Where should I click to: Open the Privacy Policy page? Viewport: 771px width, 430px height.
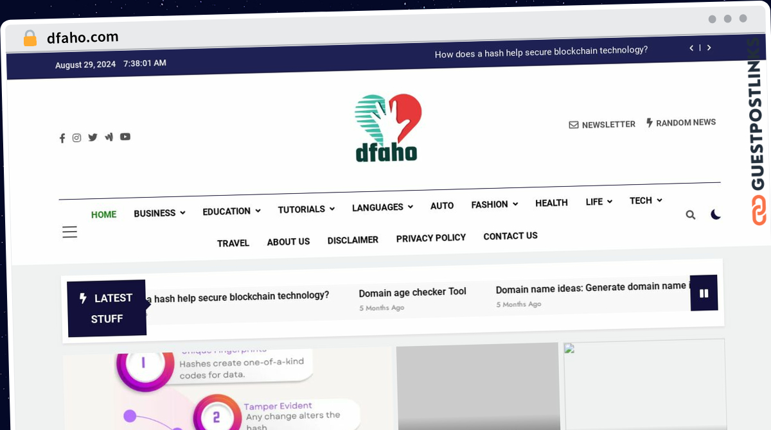(431, 238)
